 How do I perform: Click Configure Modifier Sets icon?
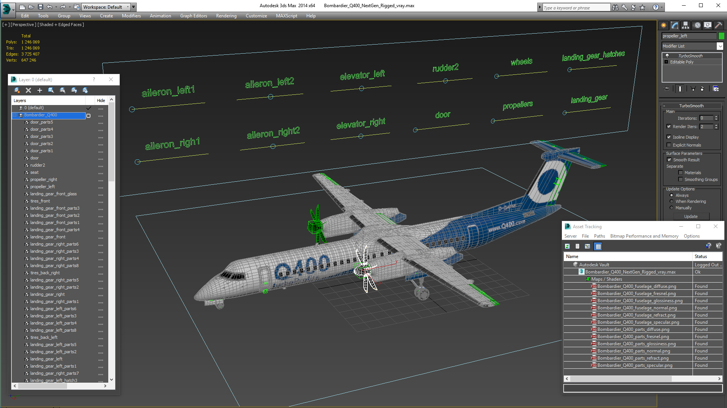tap(716, 89)
